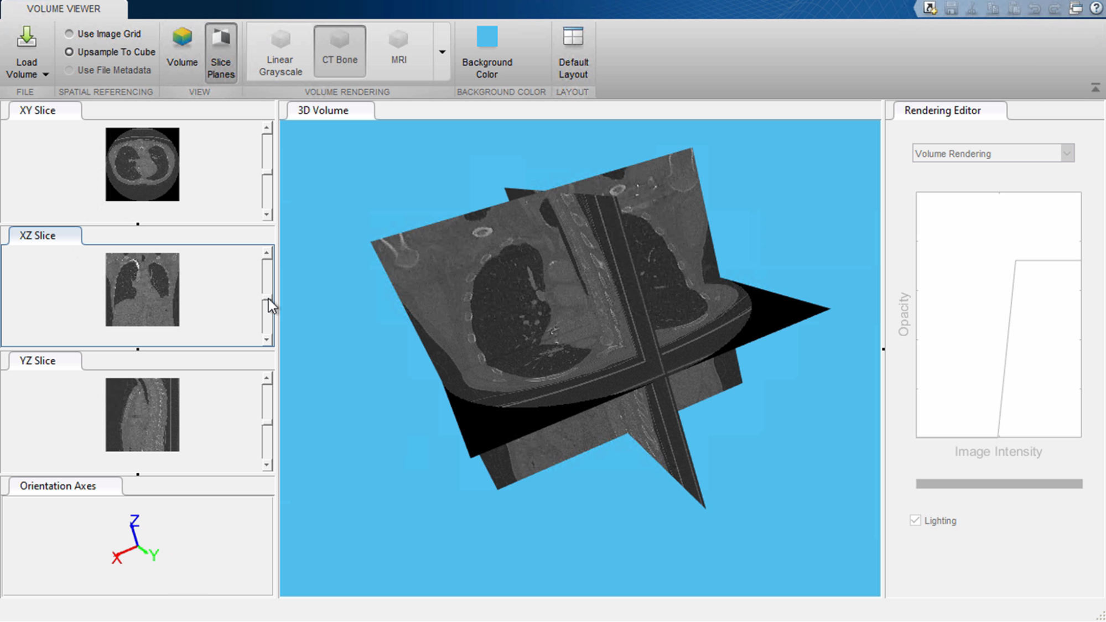1106x622 pixels.
Task: Click XZ Slice scrollbar up arrow
Action: [267, 253]
